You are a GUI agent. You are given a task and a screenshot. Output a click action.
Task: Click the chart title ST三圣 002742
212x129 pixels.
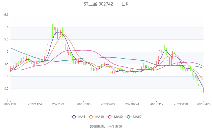[x=98, y=4]
